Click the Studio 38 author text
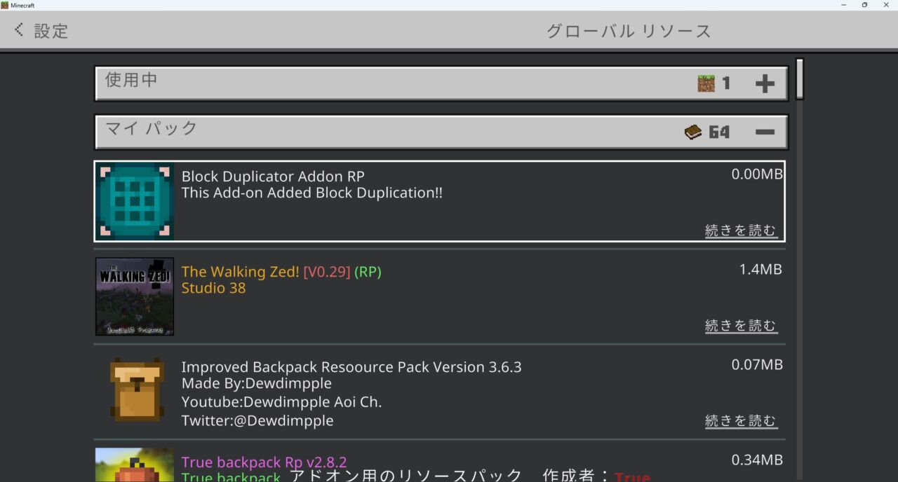This screenshot has width=898, height=482. pyautogui.click(x=213, y=288)
